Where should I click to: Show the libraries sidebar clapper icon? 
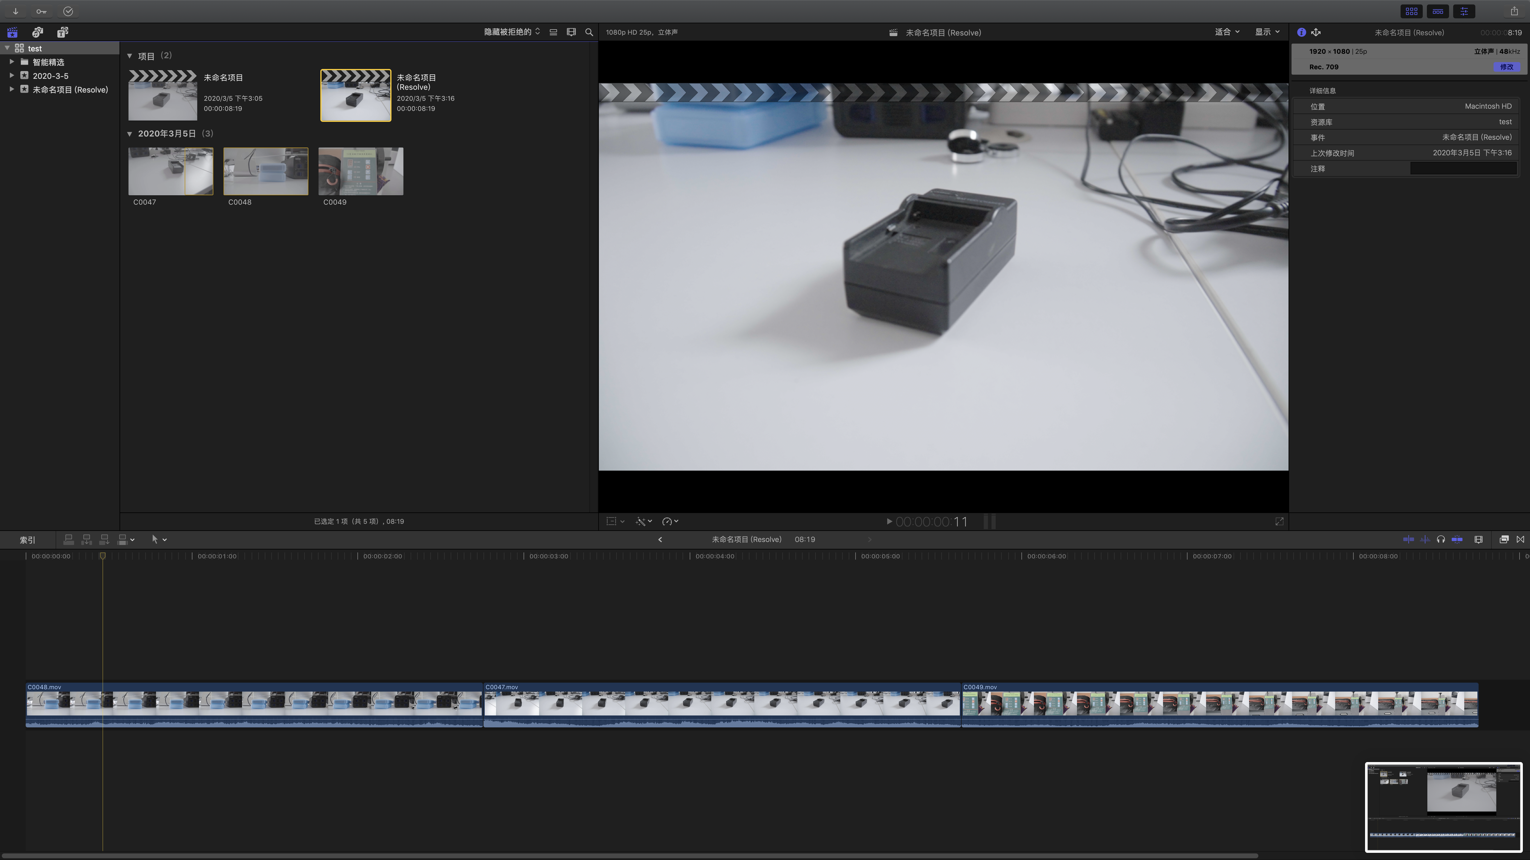tap(12, 32)
